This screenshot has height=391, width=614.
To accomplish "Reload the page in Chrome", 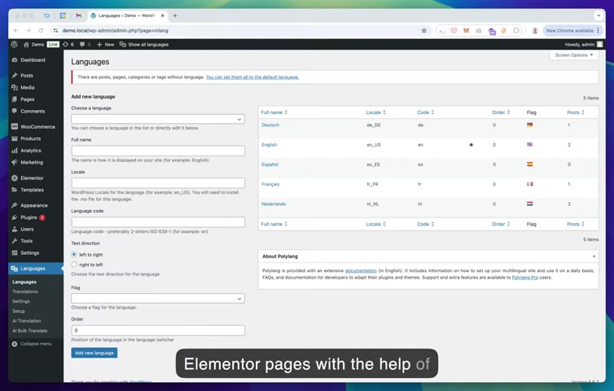I will point(41,31).
